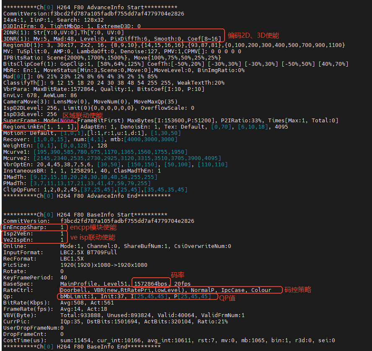
Task: Click the EnEncppSharp parameter line
Action: pyautogui.click(x=34, y=227)
